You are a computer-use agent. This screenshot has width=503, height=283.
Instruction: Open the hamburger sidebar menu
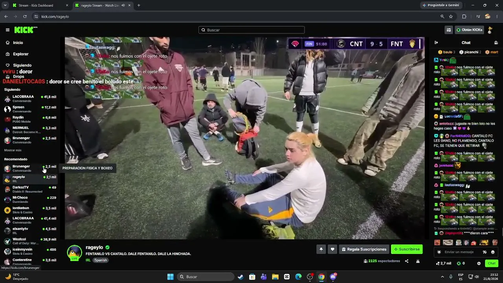(7, 30)
